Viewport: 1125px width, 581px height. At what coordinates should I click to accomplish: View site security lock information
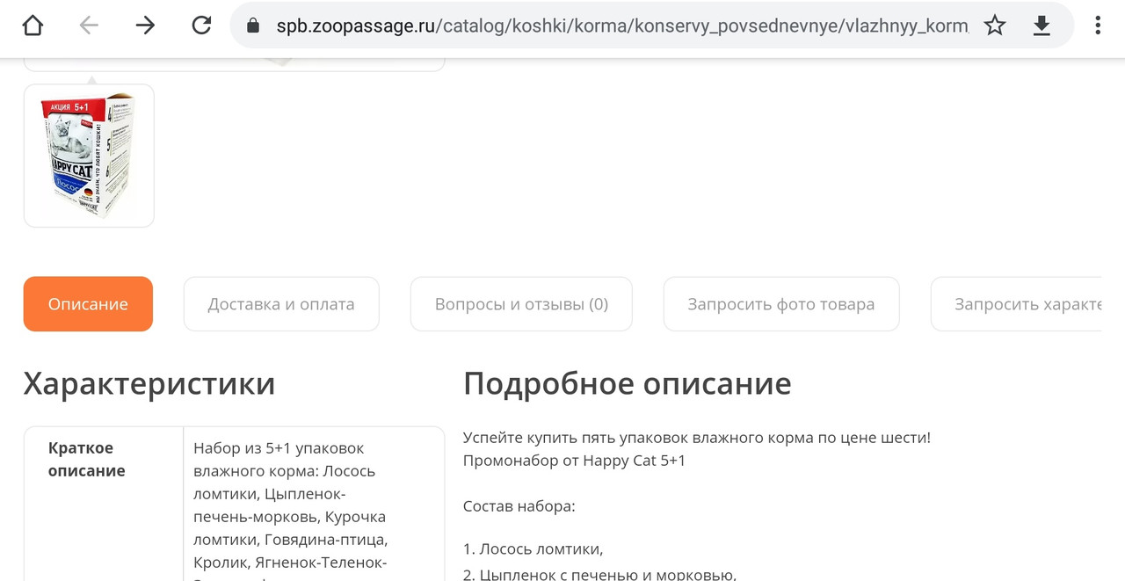253,25
